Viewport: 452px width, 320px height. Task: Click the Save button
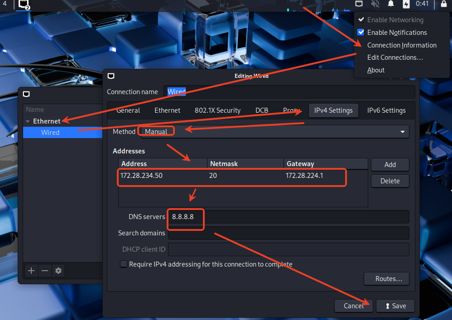[395, 306]
